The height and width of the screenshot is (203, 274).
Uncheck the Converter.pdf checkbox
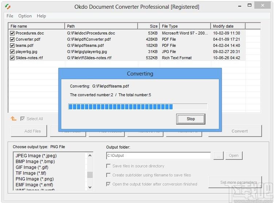[x=12, y=39]
